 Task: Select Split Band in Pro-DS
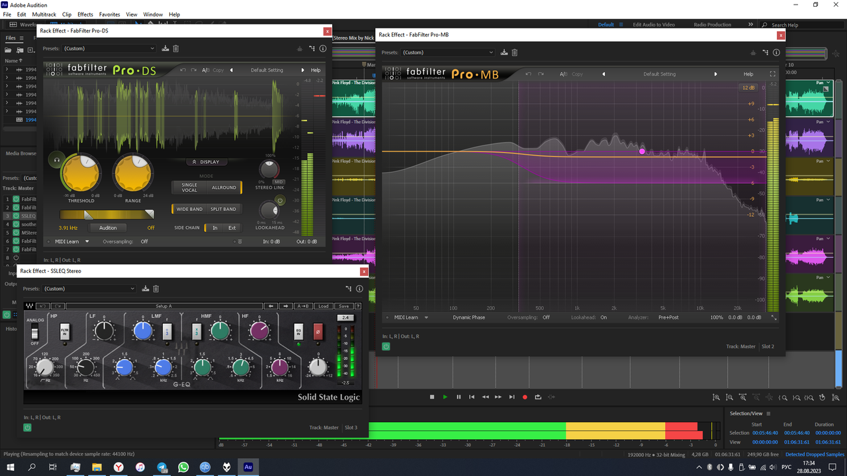(x=223, y=209)
